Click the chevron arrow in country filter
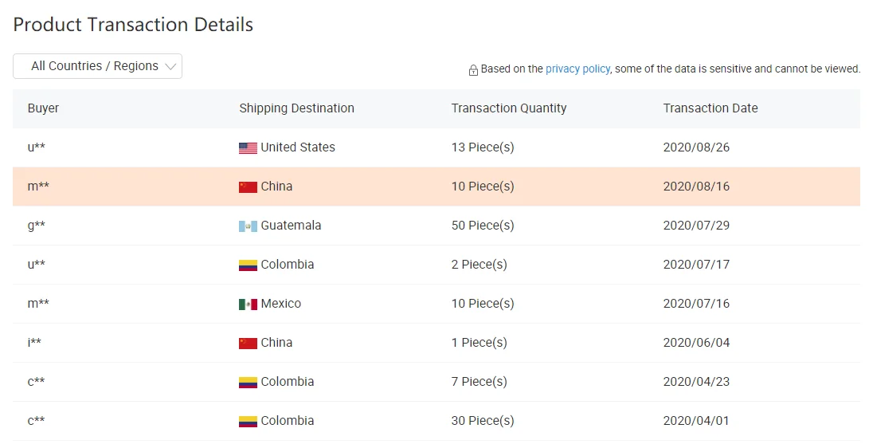Image resolution: width=869 pixels, height=444 pixels. point(170,67)
